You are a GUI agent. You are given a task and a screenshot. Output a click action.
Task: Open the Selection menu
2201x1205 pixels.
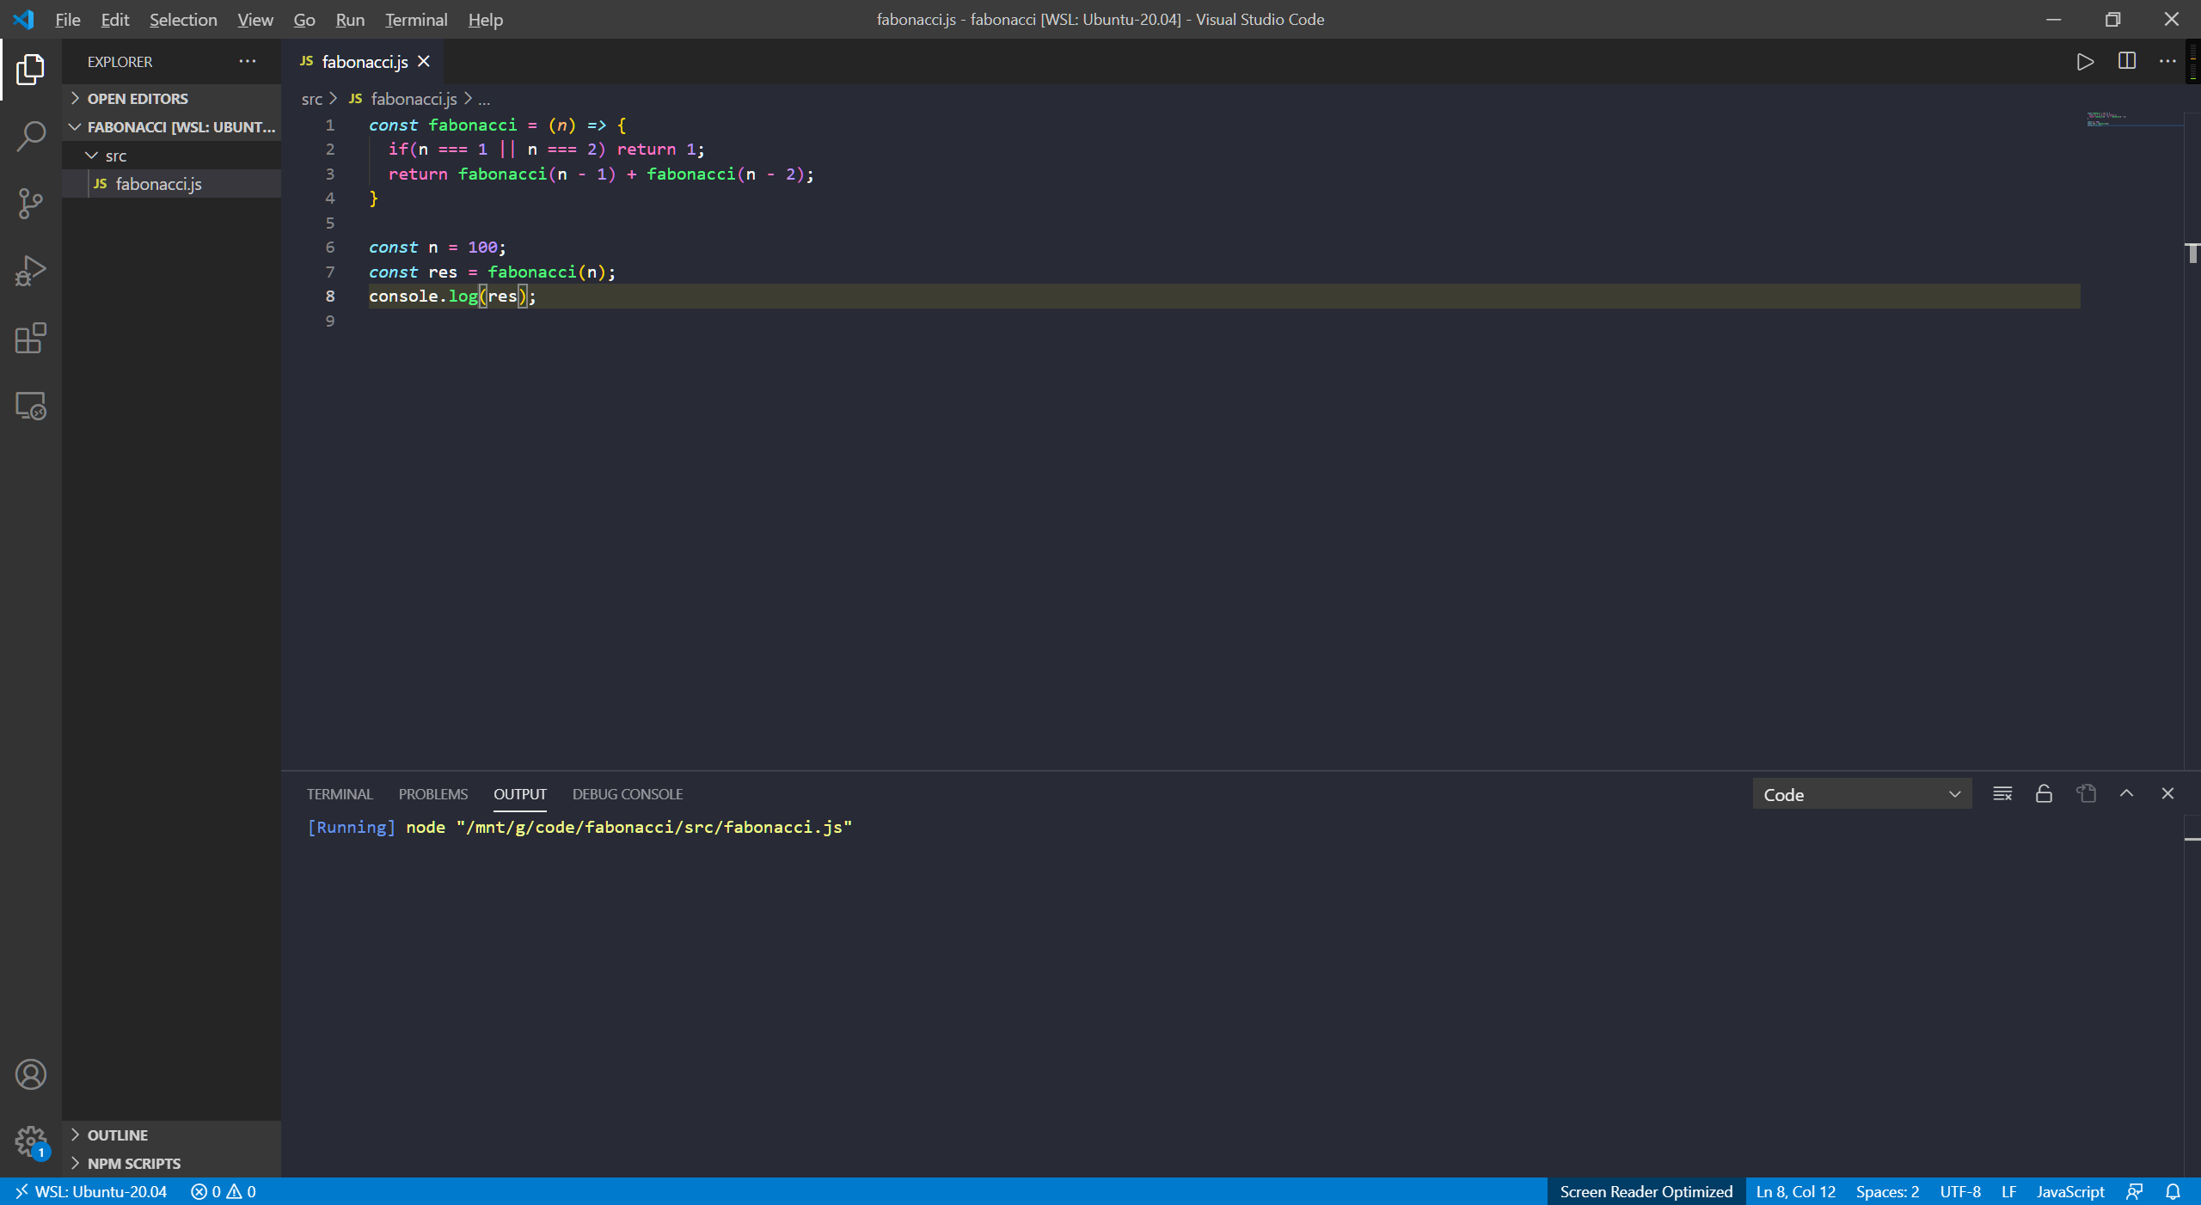point(183,19)
